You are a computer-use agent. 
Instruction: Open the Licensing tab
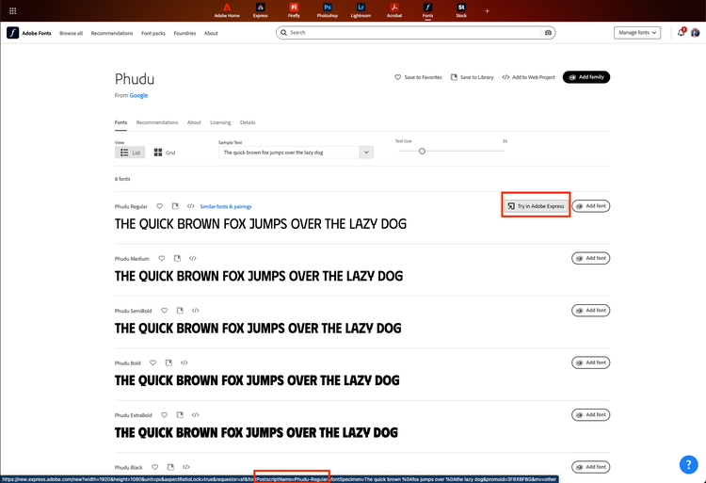[220, 122]
